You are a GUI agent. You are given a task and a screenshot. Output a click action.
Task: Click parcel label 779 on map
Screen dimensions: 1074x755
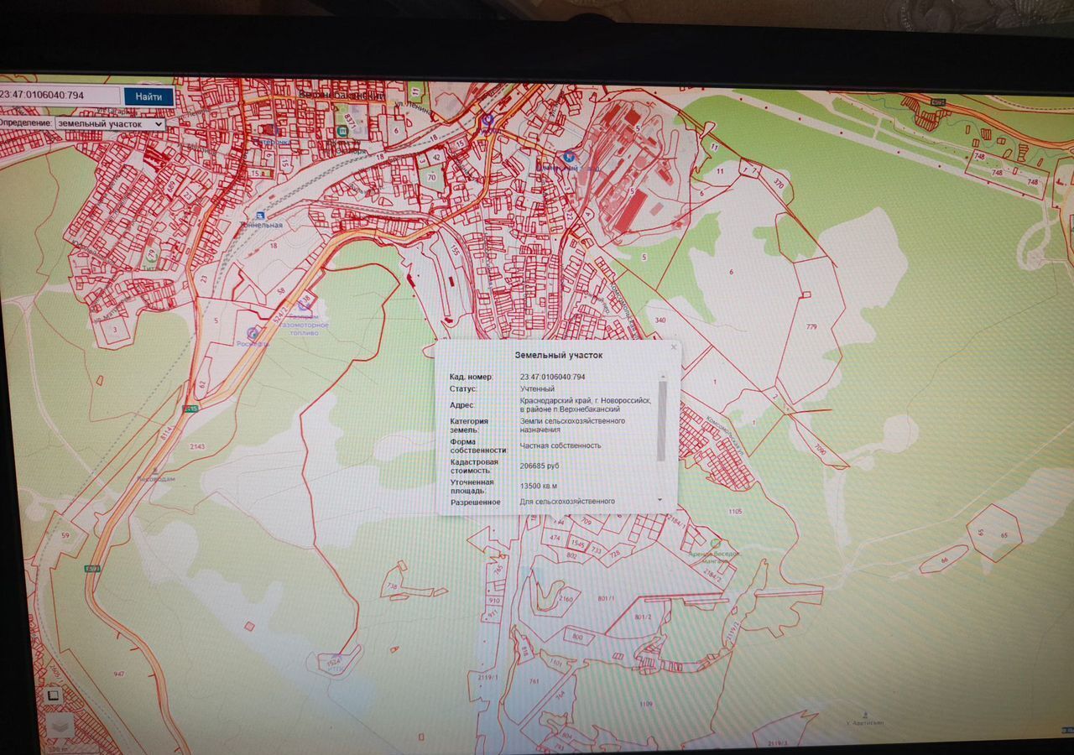[x=811, y=325]
